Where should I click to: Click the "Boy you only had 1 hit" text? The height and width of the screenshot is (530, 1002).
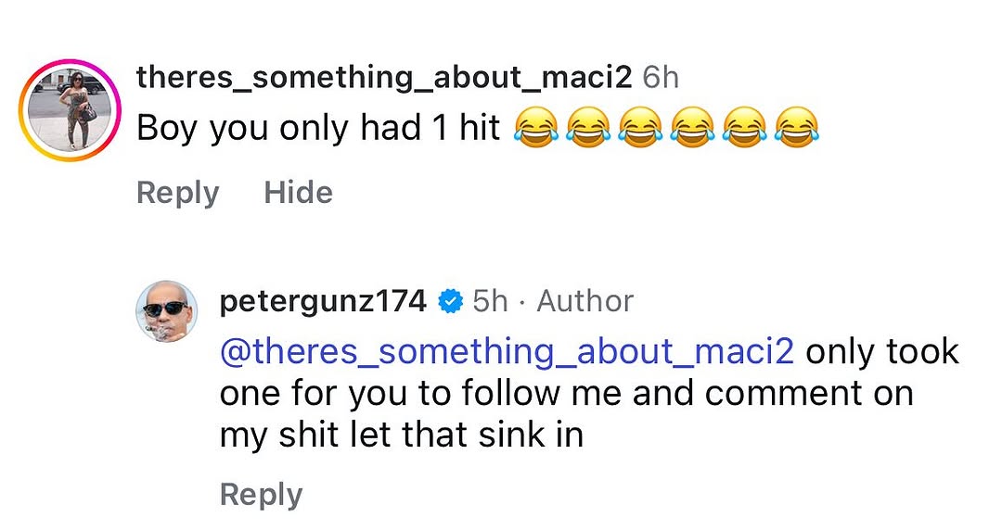pyautogui.click(x=318, y=129)
